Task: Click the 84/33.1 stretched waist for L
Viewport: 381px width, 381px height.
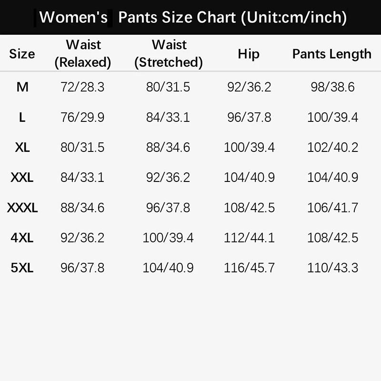Action: pos(168,117)
